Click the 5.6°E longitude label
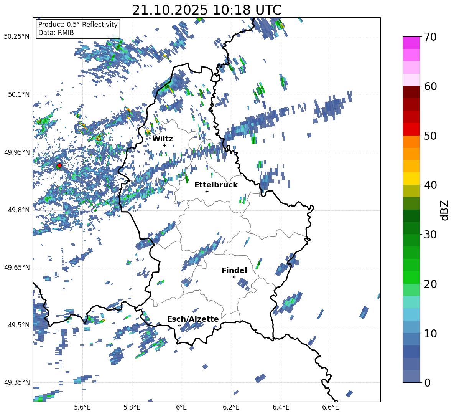 tap(82, 407)
